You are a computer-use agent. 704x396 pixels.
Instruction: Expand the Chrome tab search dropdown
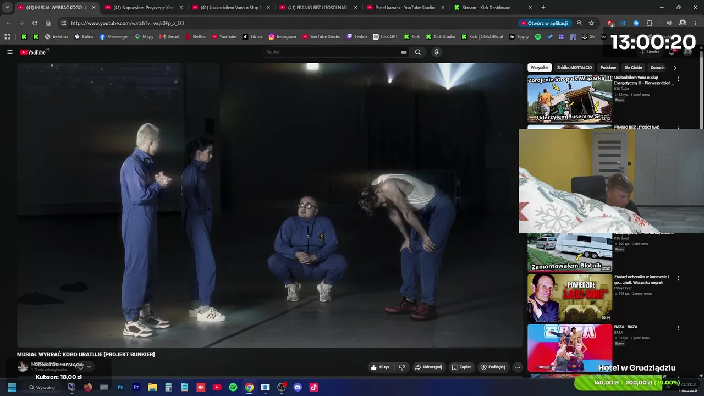pyautogui.click(x=7, y=8)
